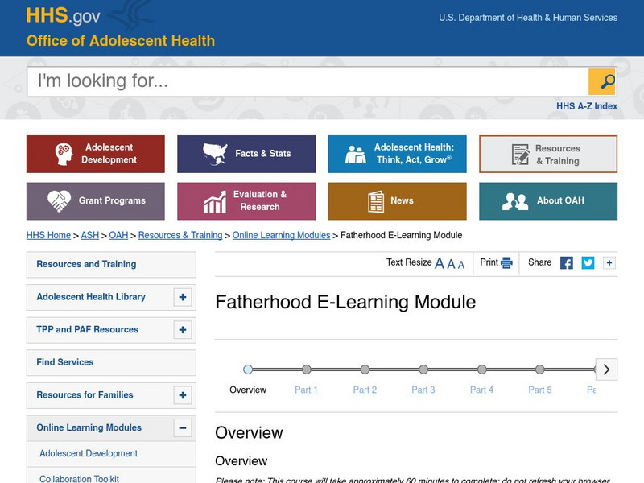
Task: Click the search magnifier button
Action: click(602, 81)
